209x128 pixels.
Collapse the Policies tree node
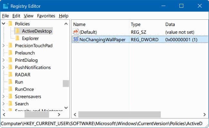pos(4,23)
